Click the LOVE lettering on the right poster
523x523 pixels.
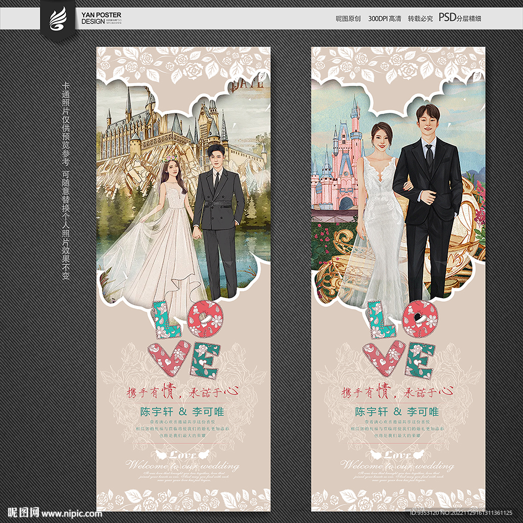point(401,339)
